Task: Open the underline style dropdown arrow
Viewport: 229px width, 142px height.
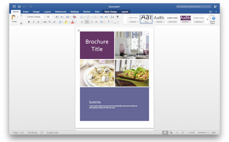Action: coord(41,22)
